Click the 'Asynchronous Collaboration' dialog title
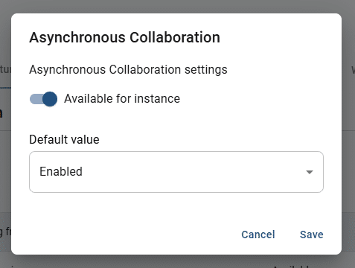Image resolution: width=355 pixels, height=268 pixels. pyautogui.click(x=124, y=38)
